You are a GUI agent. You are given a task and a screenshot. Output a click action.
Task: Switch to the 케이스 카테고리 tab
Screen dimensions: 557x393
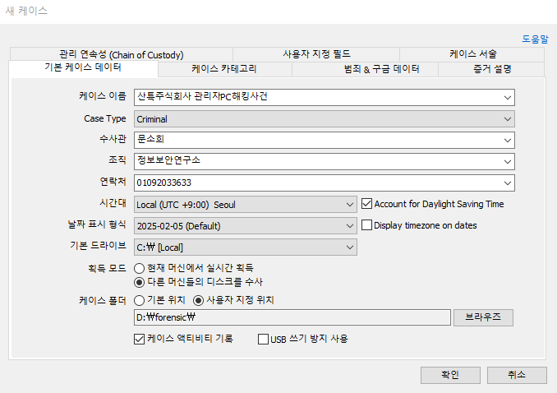[x=224, y=69]
